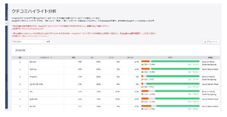Click the download icon in ダウンロード button

205,42
